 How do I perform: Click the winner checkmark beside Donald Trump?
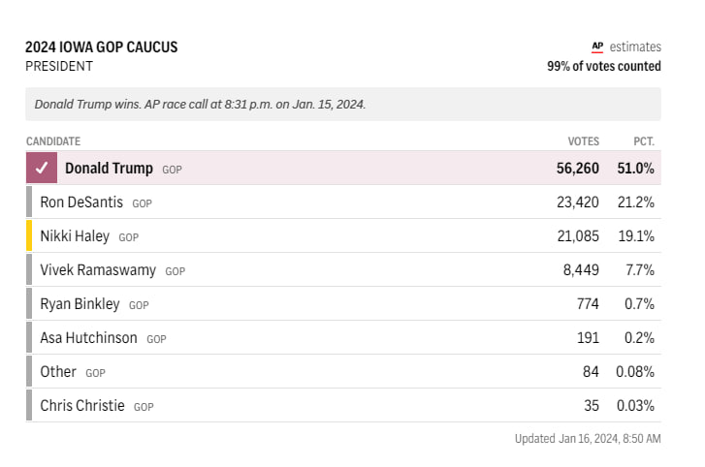coord(42,169)
